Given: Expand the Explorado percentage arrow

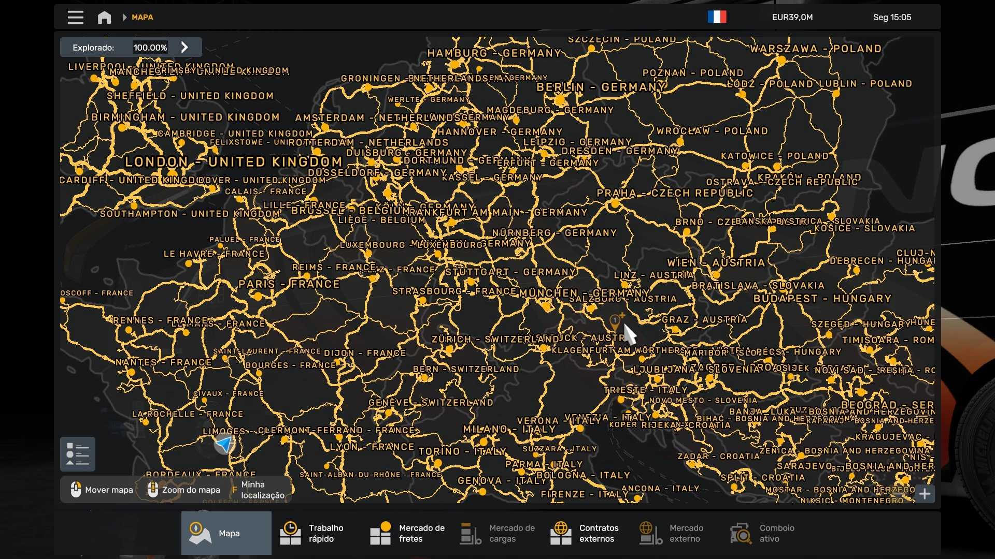Looking at the screenshot, I should coord(184,47).
